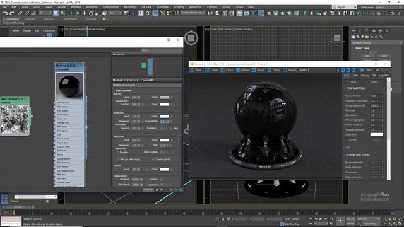Click Erase in the Corona frame buffer
This screenshot has width=404, height=227.
pyautogui.click(x=258, y=70)
